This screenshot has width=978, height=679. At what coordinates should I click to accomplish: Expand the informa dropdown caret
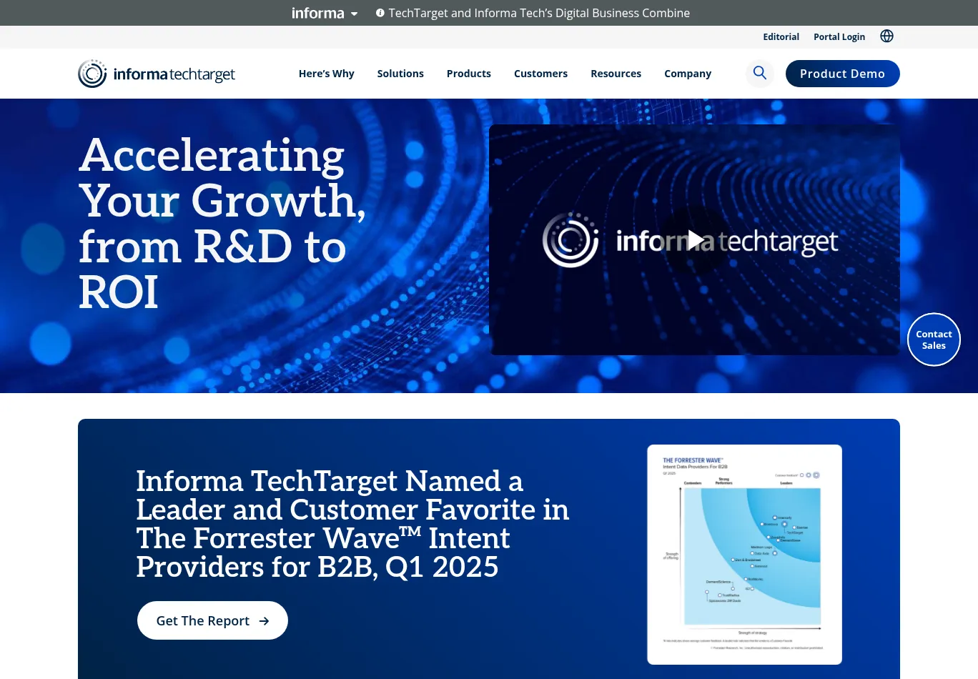coord(354,14)
